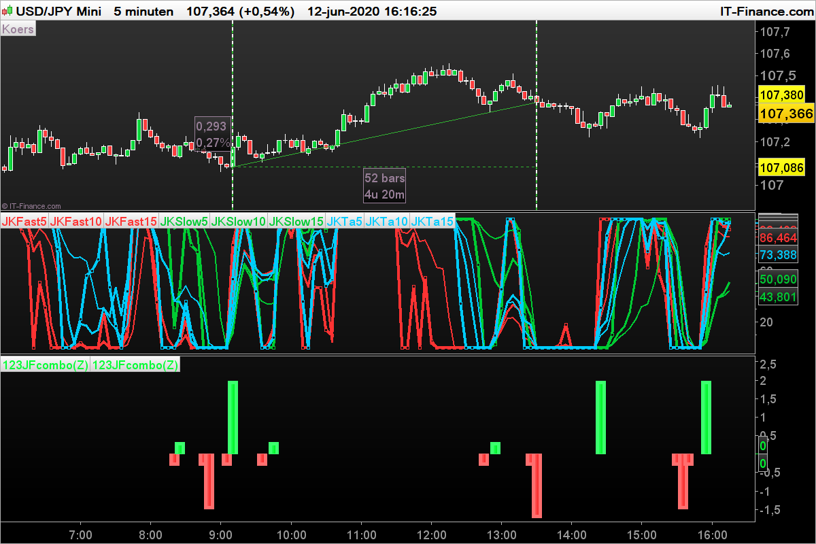The width and height of the screenshot is (816, 544).
Task: Click the 107,364 (+0,54%) quote text
Action: pos(241,11)
